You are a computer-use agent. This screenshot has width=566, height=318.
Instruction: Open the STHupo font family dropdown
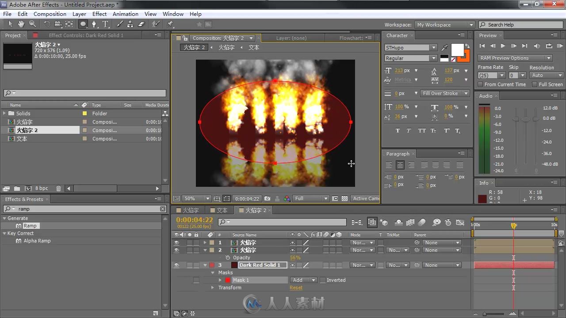(411, 48)
